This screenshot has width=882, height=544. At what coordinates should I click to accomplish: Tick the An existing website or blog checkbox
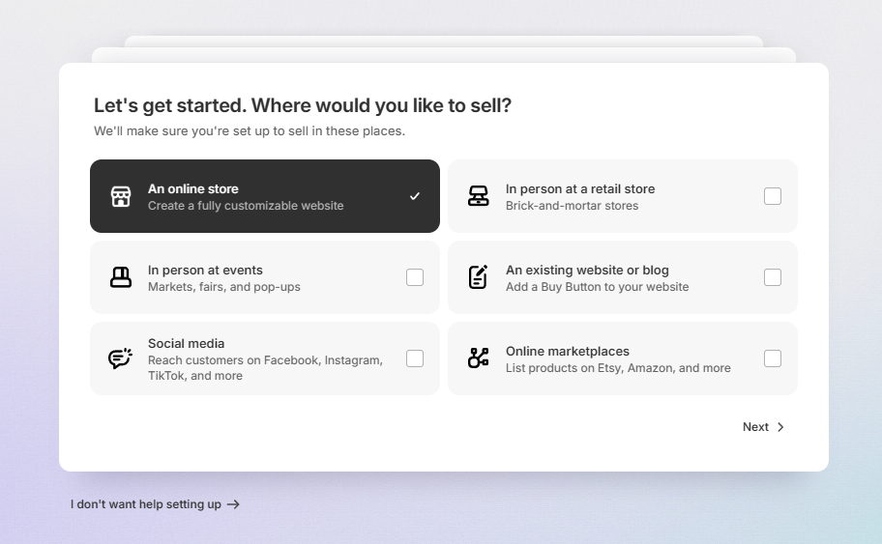(x=773, y=277)
